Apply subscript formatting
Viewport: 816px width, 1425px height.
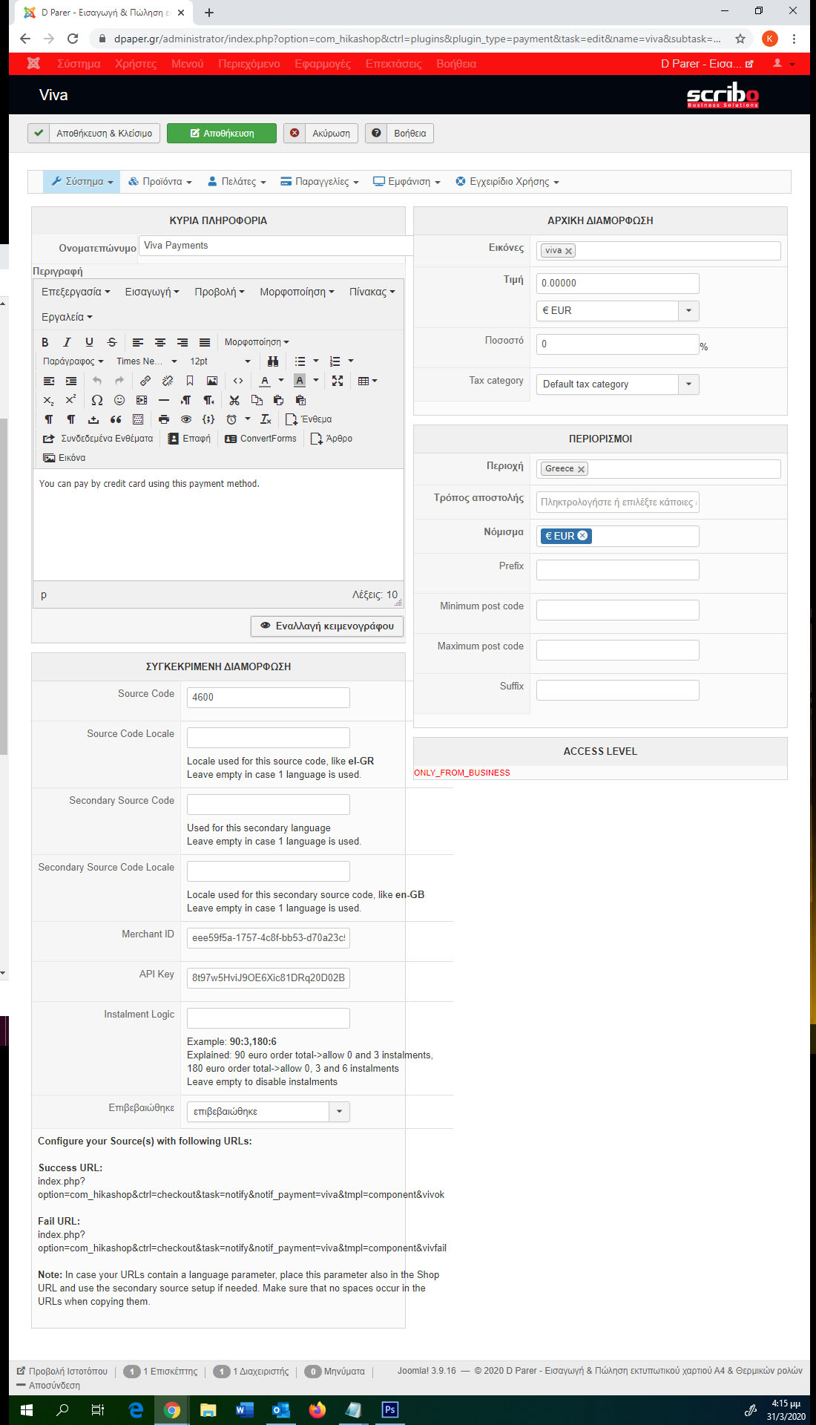pos(48,400)
